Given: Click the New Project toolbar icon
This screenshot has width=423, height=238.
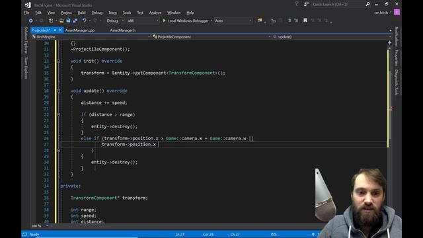Looking at the screenshot, I should click(51, 20).
